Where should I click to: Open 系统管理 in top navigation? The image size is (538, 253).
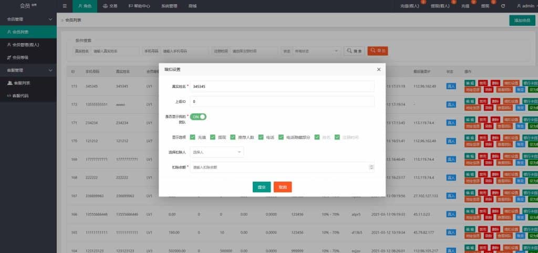tap(169, 6)
